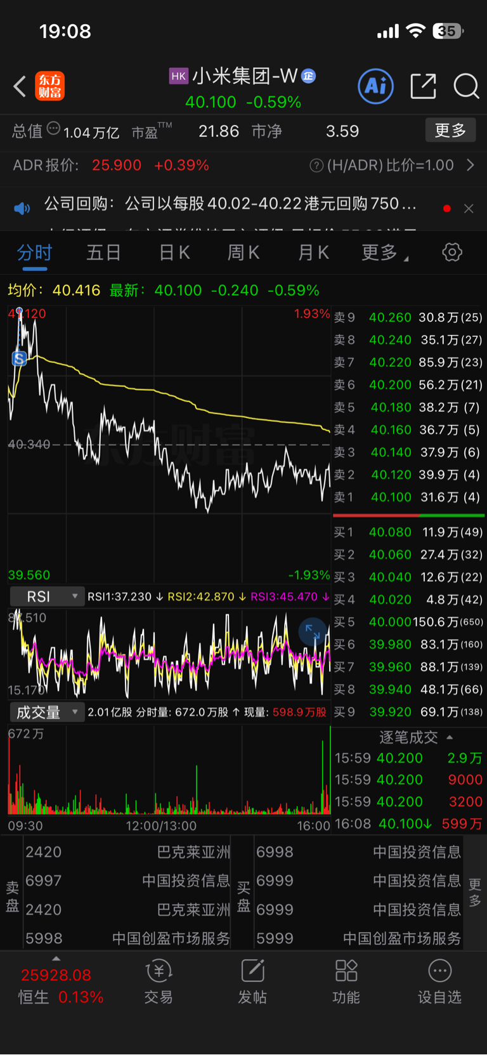This screenshot has height=1055, width=487.
Task: Tap 设自选 add to watchlist icon
Action: pos(439,982)
